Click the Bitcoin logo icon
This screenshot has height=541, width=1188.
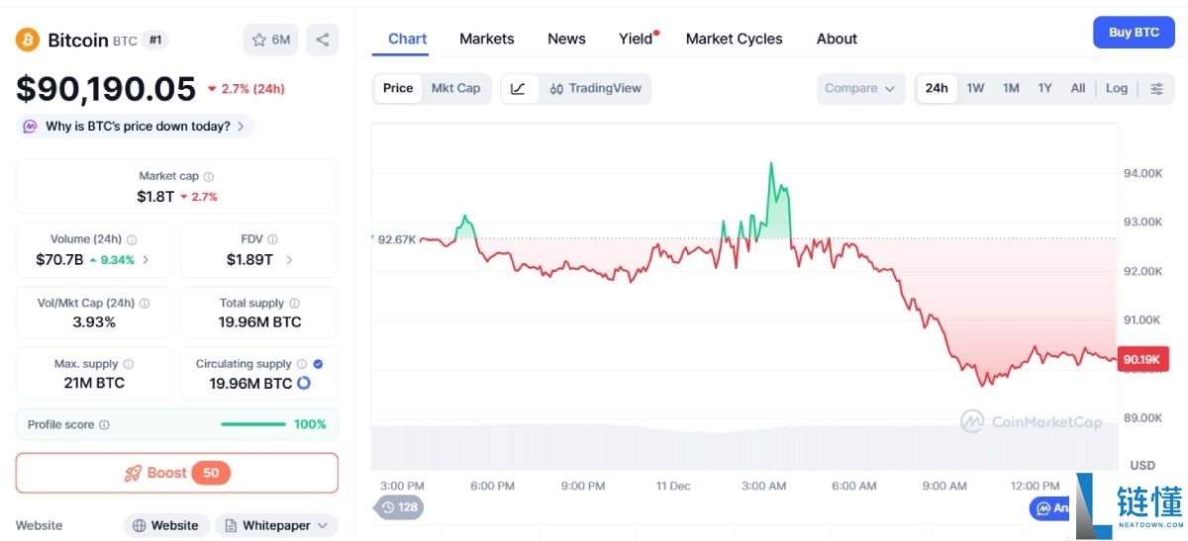(28, 40)
